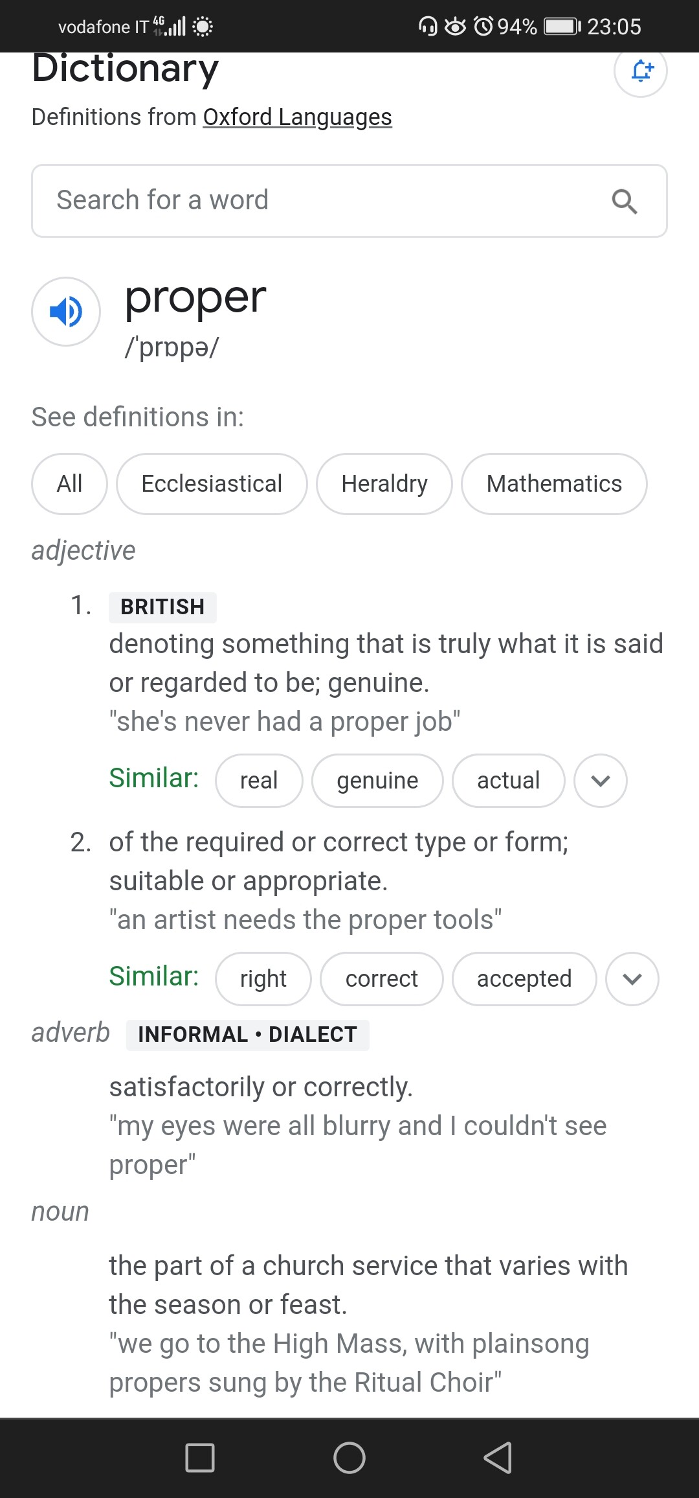Focus the "Search for a word" field
Image resolution: width=699 pixels, height=1498 pixels.
324,201
